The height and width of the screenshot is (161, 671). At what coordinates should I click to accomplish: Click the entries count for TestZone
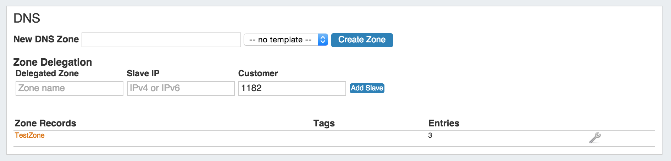(430, 136)
